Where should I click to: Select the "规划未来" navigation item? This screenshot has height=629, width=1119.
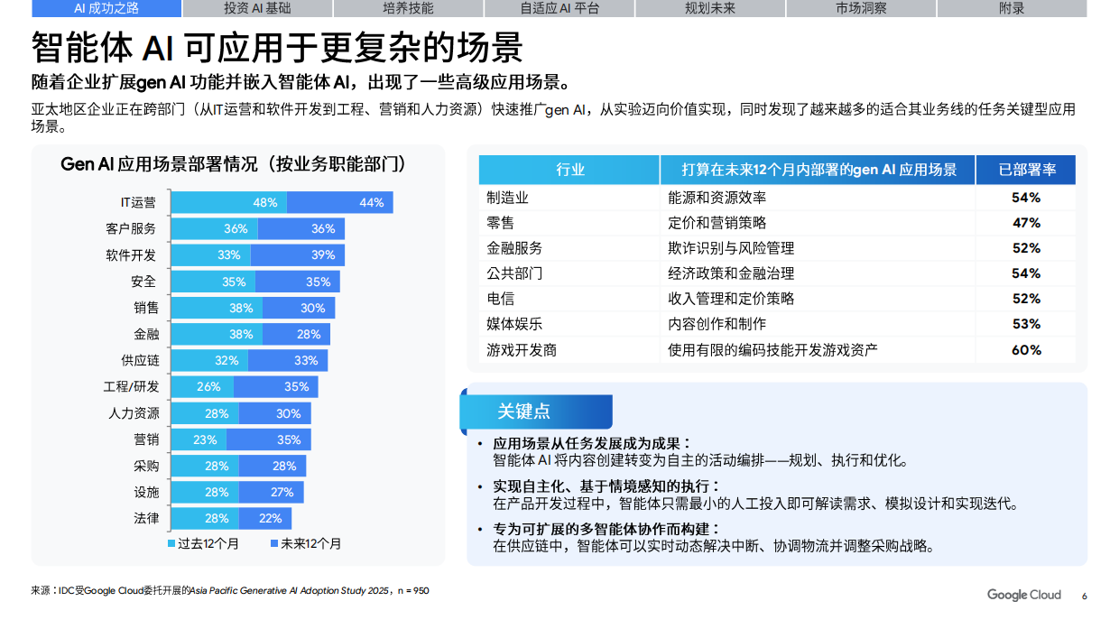[x=709, y=8]
